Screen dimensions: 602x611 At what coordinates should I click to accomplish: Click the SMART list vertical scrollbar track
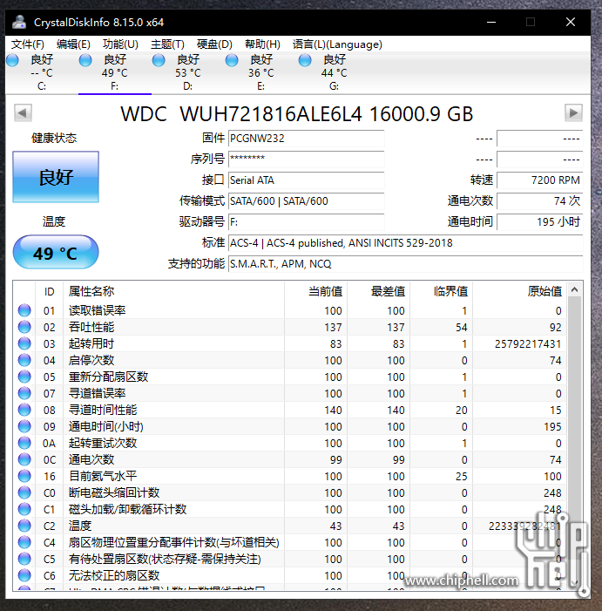[x=574, y=437]
